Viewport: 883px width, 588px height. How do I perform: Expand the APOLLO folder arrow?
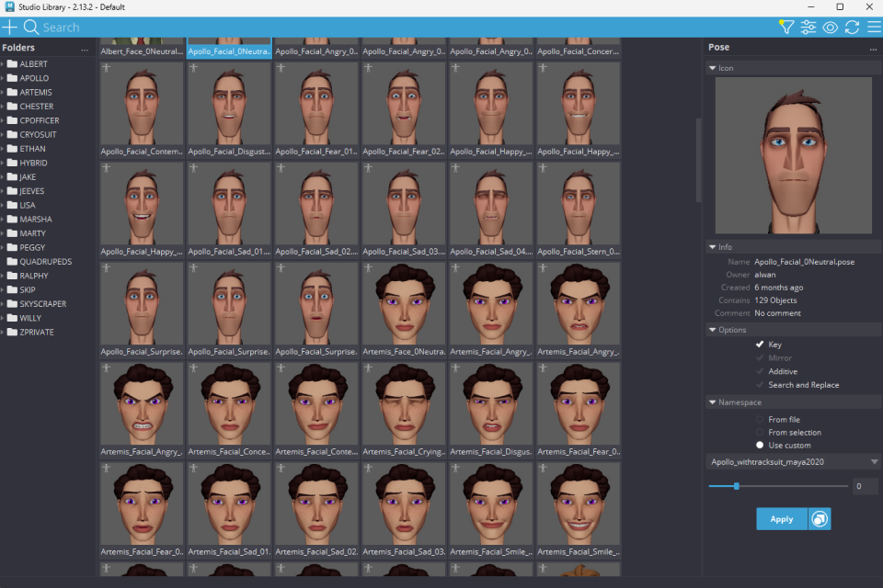pos(3,78)
